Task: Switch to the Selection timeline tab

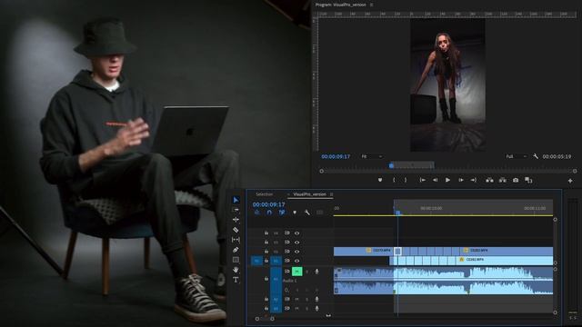Action: [265, 194]
